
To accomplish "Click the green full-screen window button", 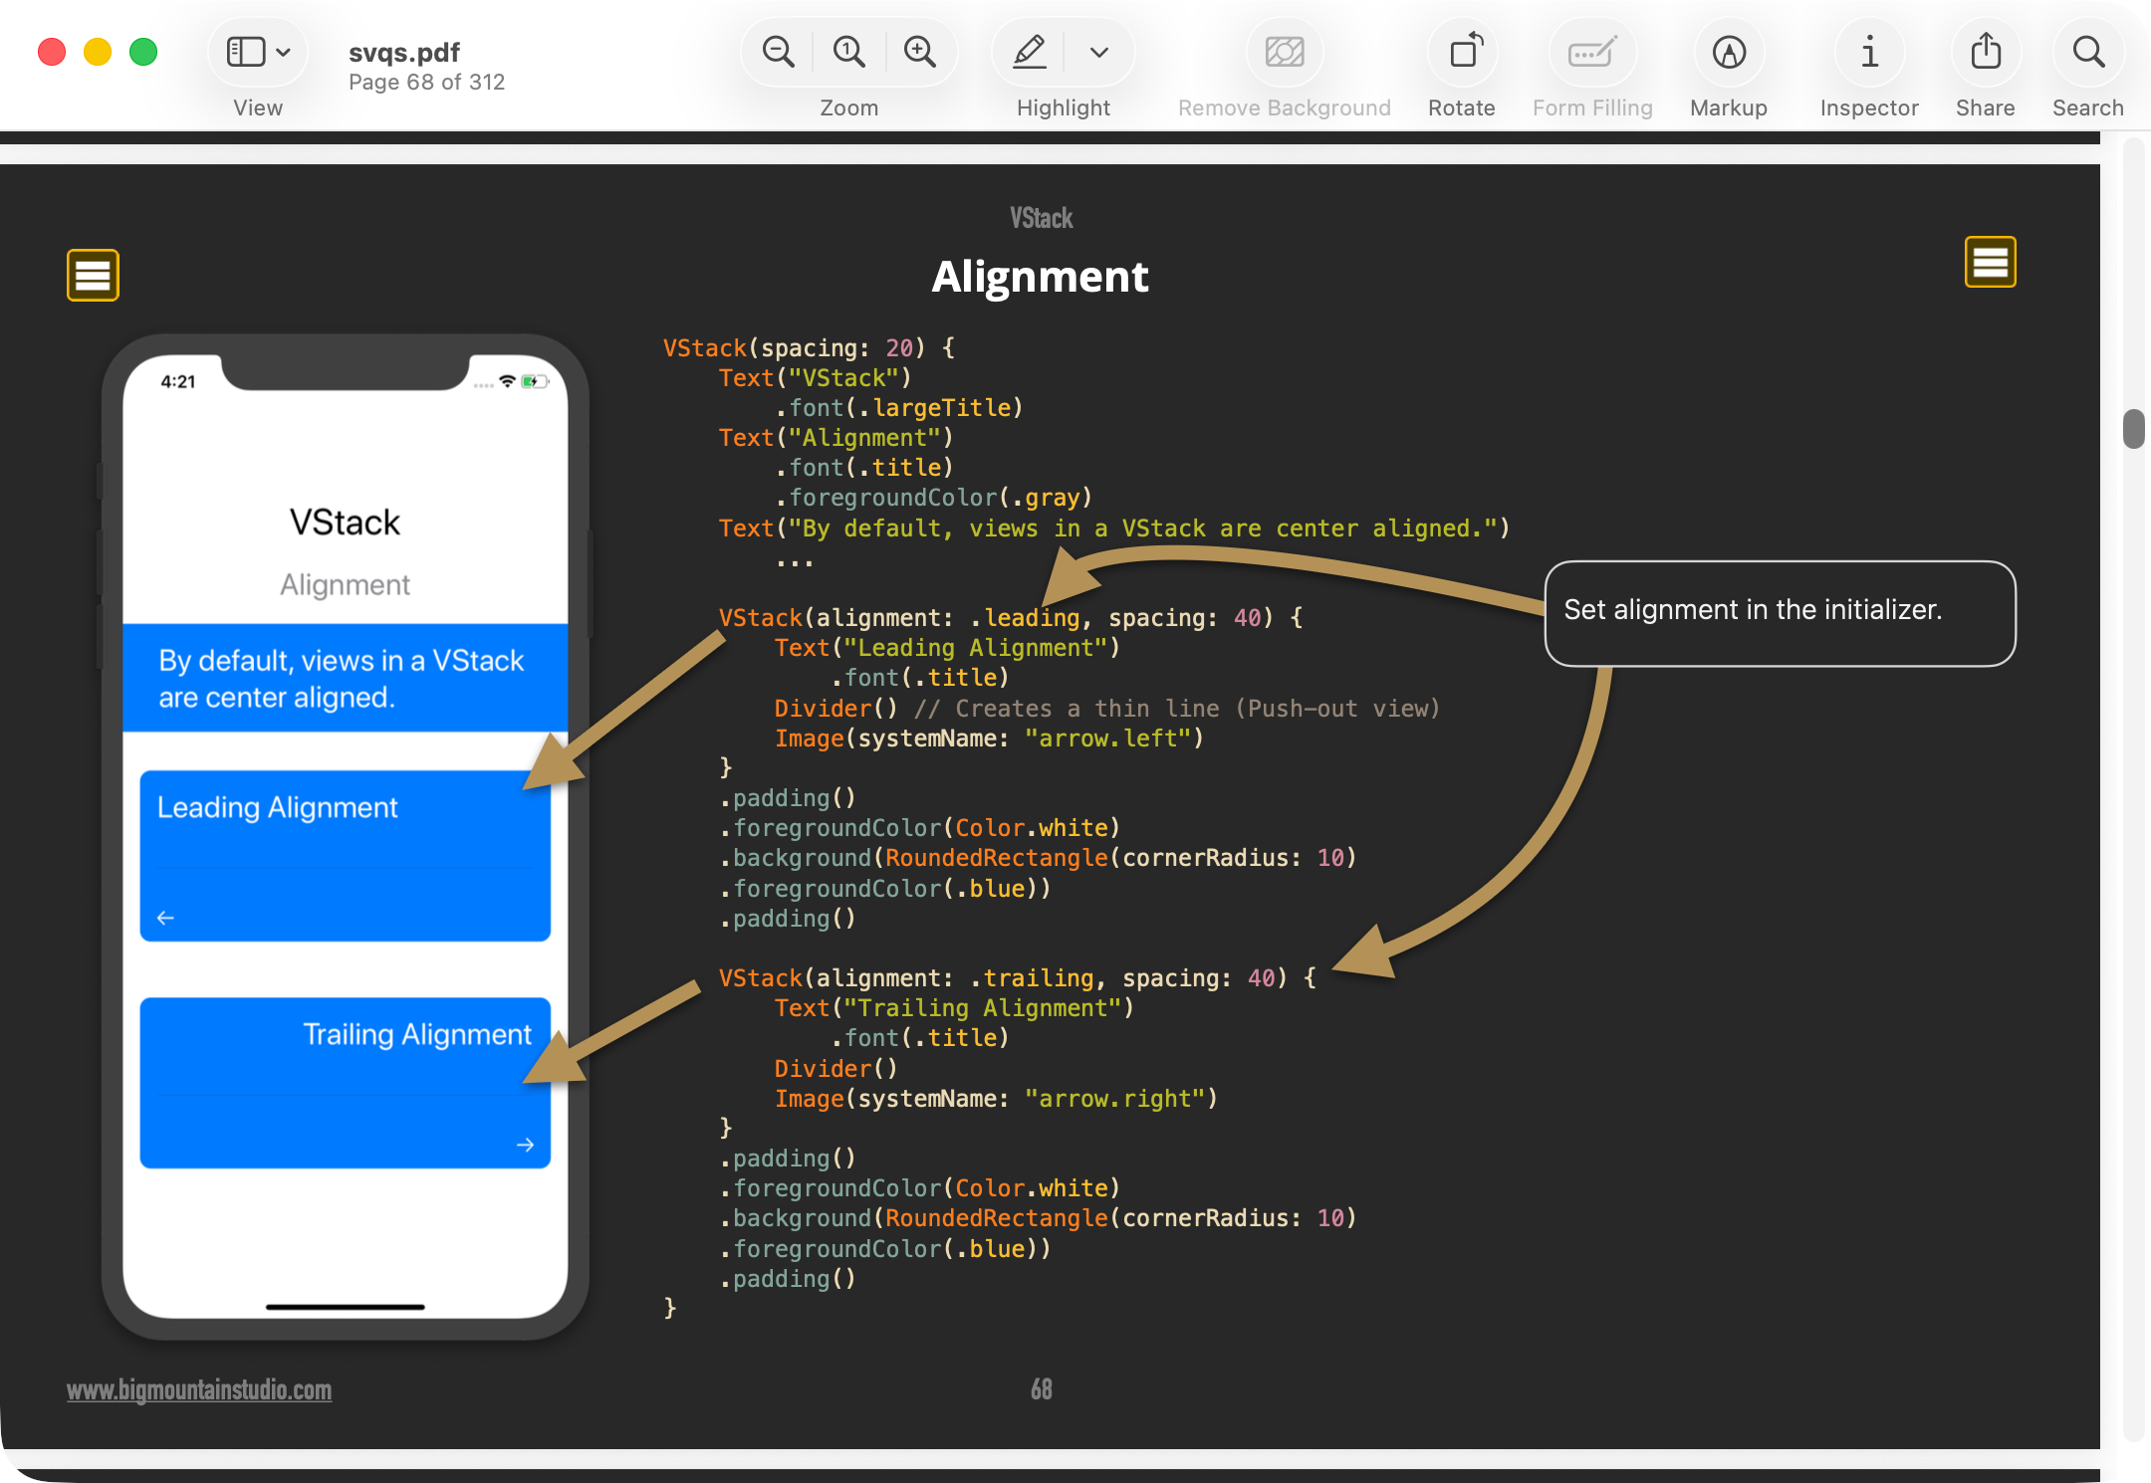I will 143,52.
